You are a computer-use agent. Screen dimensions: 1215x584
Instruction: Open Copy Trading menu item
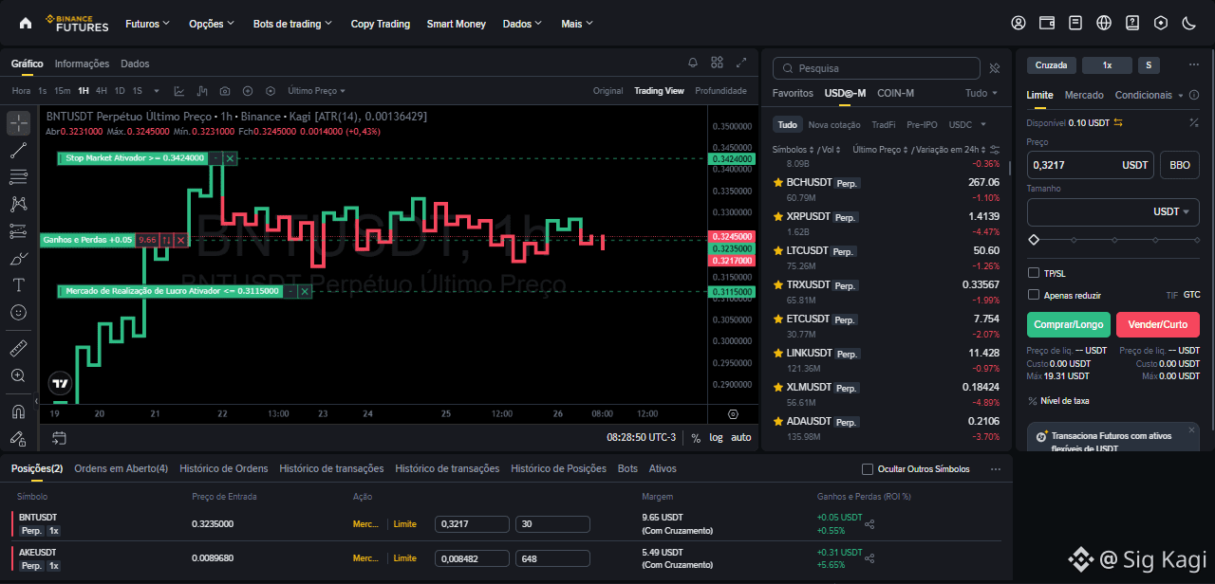point(381,24)
